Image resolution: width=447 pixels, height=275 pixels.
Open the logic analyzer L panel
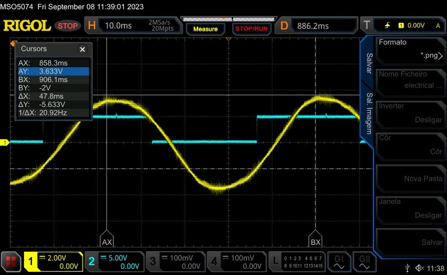297,262
